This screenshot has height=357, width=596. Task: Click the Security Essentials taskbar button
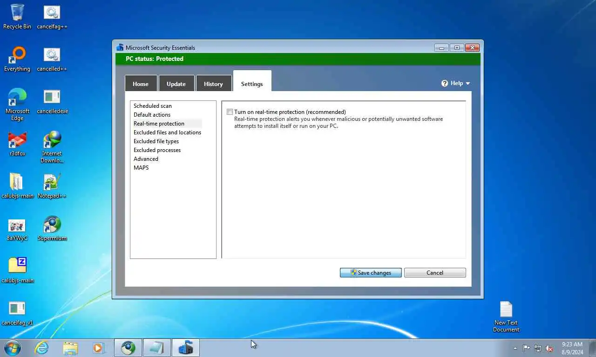click(186, 348)
